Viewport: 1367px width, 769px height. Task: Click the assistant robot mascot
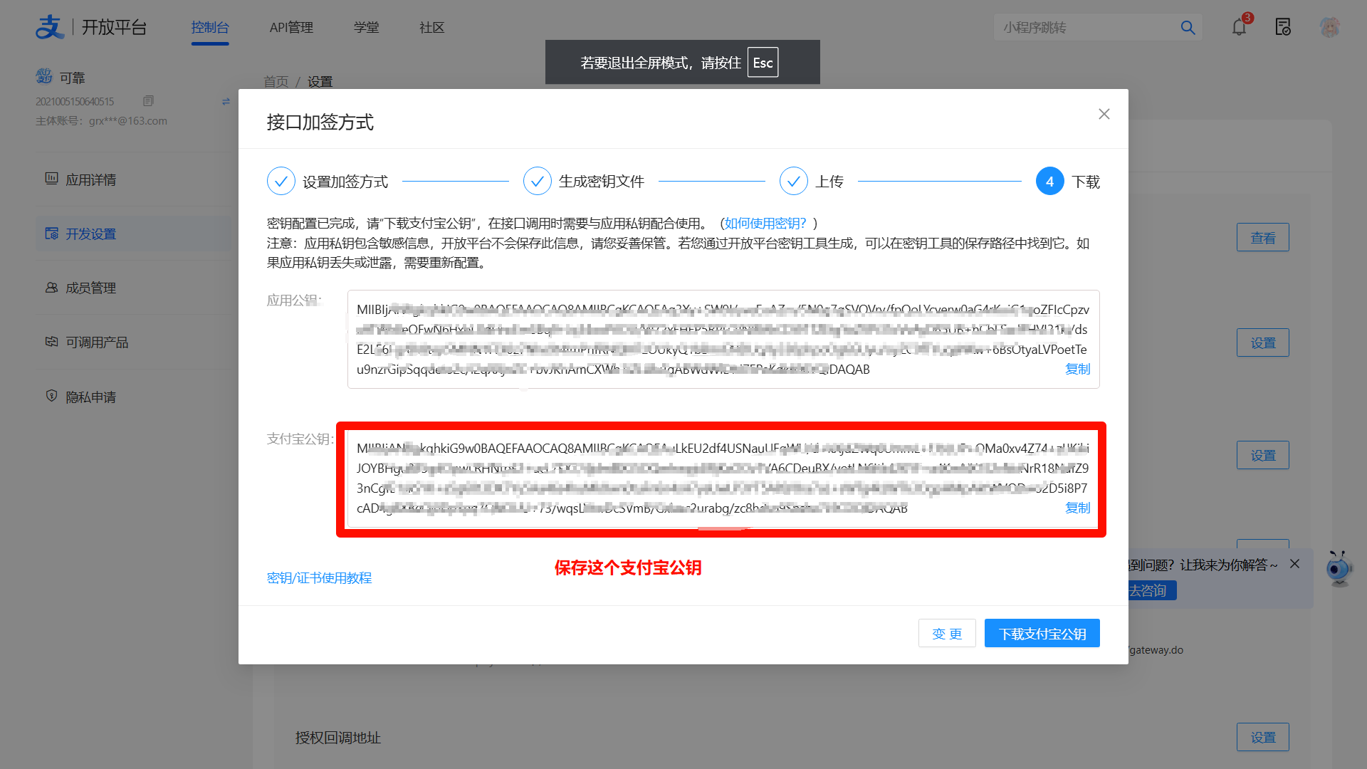pyautogui.click(x=1339, y=570)
